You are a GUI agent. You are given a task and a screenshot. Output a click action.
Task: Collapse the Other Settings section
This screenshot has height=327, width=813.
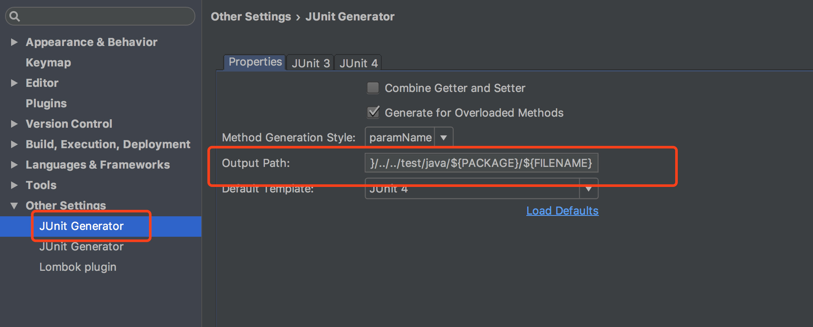coord(14,206)
